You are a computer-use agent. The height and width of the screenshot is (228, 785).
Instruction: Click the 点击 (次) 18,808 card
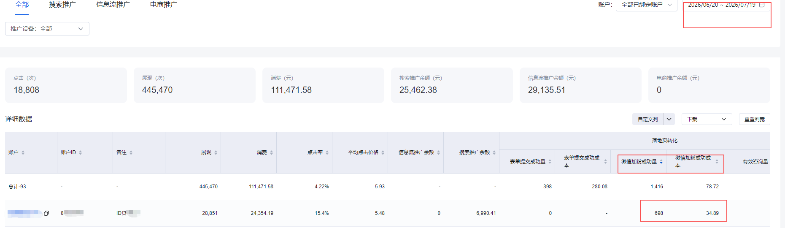click(66, 85)
